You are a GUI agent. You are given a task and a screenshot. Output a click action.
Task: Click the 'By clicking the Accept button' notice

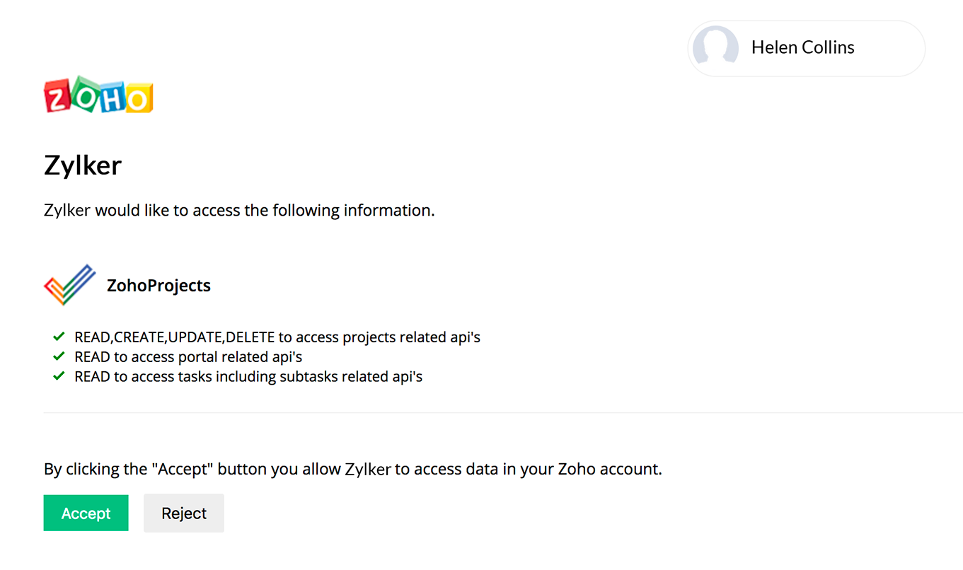352,469
